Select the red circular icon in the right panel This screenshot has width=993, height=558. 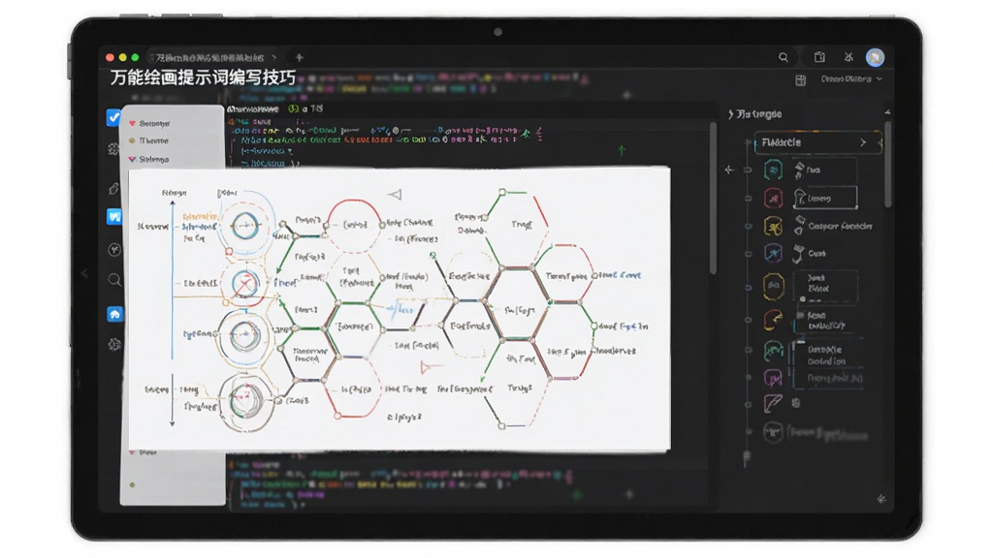click(x=773, y=198)
